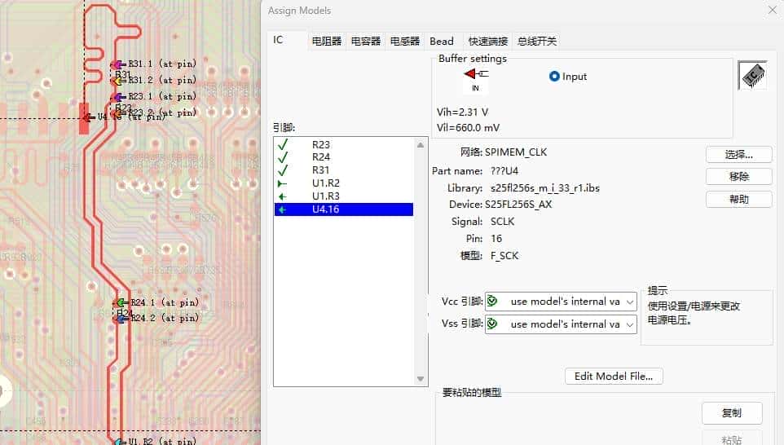This screenshot has height=445, width=784.
Task: Click the signal name SCLK
Action: [x=503, y=222]
